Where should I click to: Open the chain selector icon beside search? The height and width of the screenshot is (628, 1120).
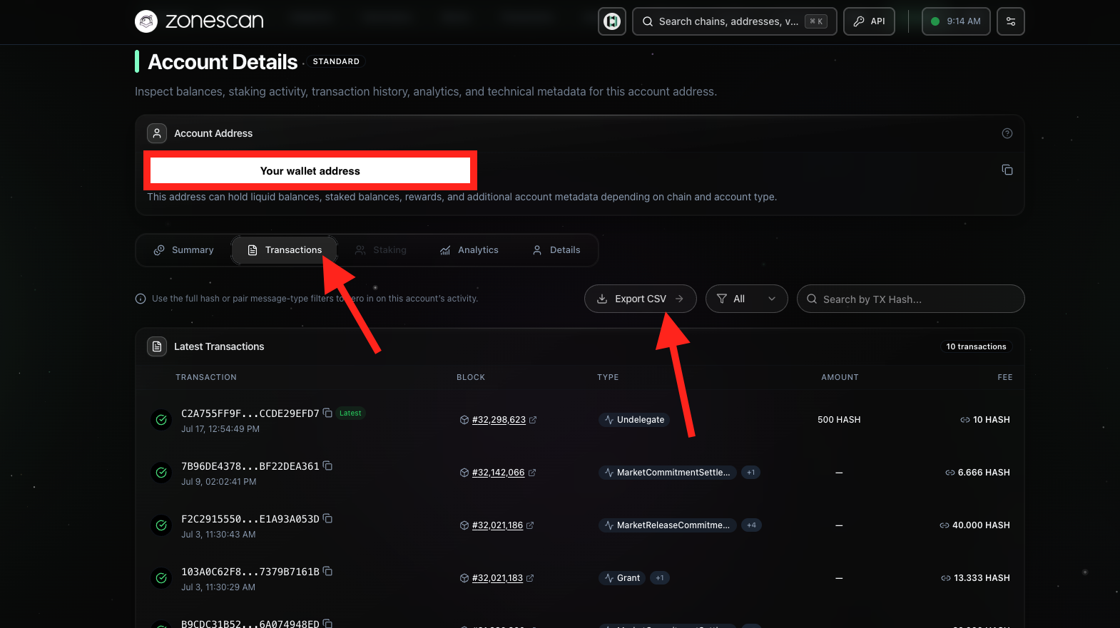pyautogui.click(x=612, y=21)
